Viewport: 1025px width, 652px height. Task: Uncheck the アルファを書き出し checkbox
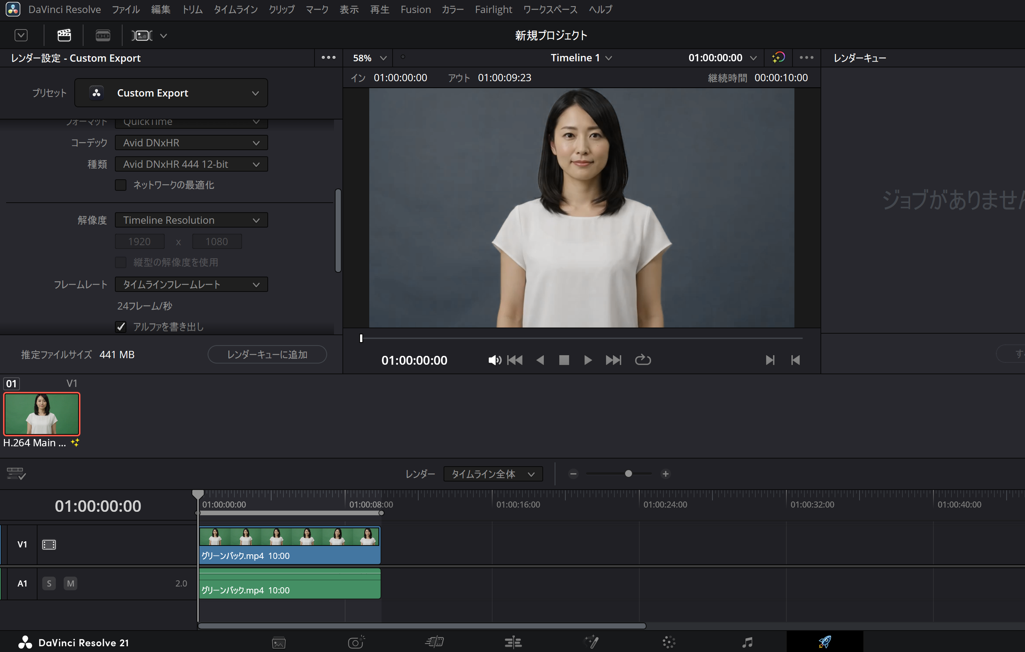pos(120,326)
